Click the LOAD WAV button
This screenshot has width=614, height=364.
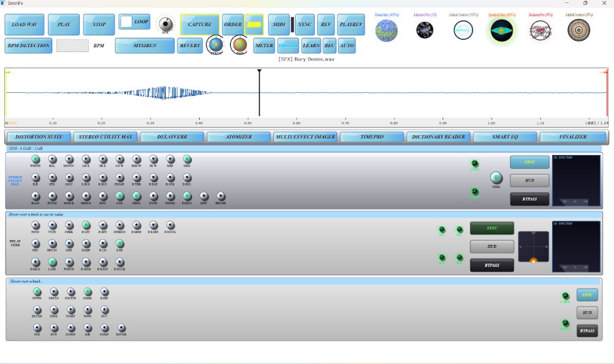coord(23,25)
